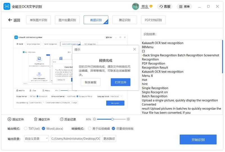
Task: Click the 转换完成 dialog heading
Action: tap(106, 60)
